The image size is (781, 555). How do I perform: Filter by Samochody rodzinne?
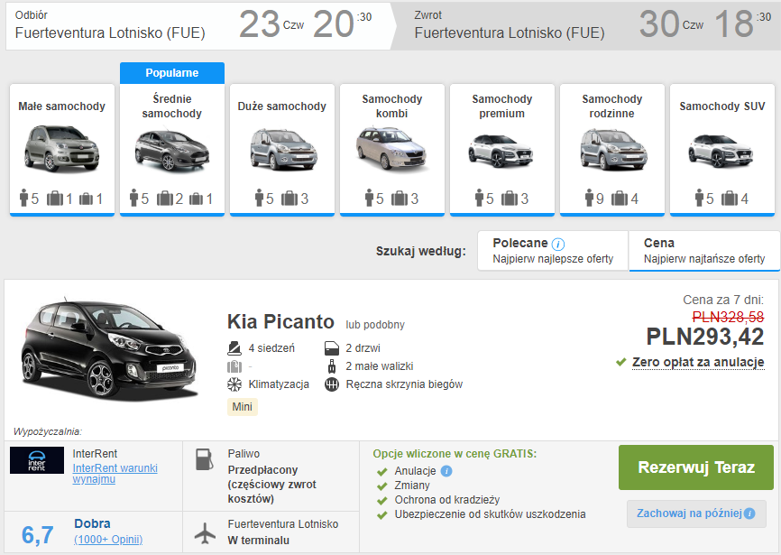click(x=612, y=150)
